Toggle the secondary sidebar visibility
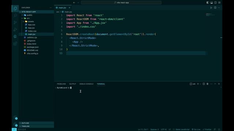The height and width of the screenshot is (131, 234). (215, 3)
